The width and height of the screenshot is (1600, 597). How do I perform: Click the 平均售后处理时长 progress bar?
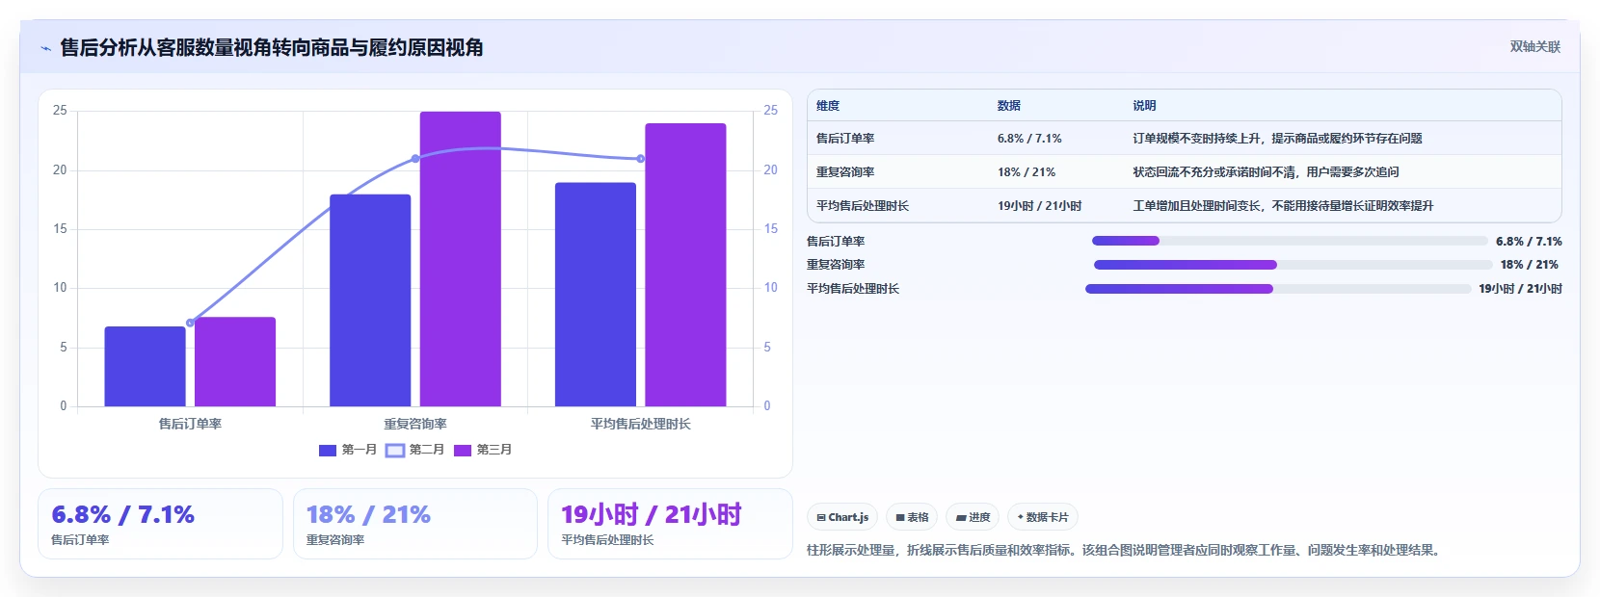click(1278, 289)
